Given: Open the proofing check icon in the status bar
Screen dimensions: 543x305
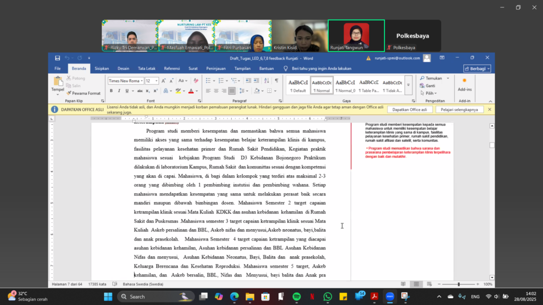Looking at the screenshot, I should coord(115,284).
